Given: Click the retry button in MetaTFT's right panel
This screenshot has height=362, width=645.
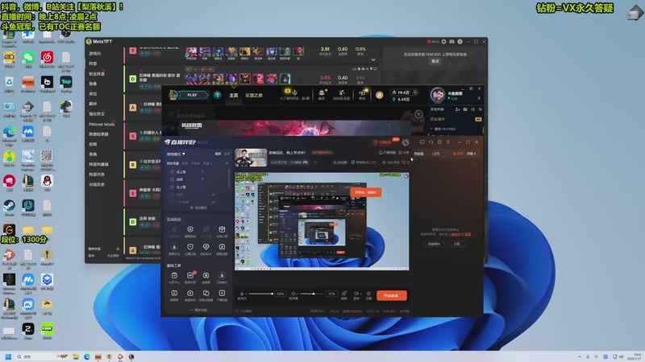Looking at the screenshot, I should (435, 61).
